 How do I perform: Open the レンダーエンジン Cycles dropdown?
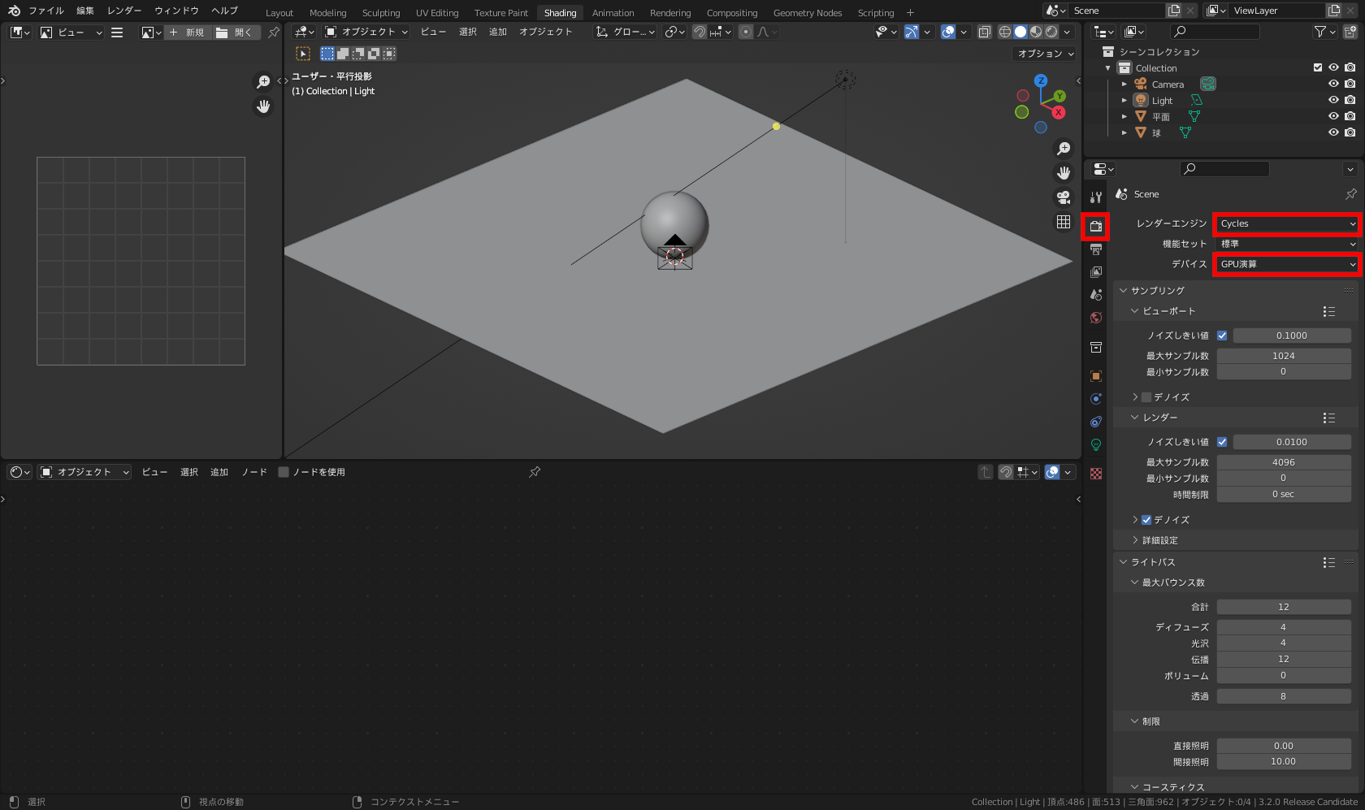click(1287, 223)
